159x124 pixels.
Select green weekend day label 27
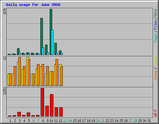130,121
